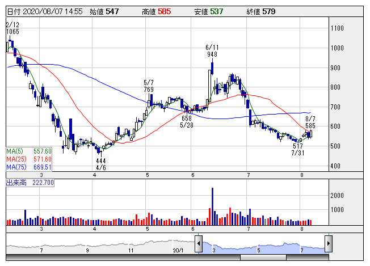Click the 7/31 517 low marker
This screenshot has height=266, width=370.
297,150
